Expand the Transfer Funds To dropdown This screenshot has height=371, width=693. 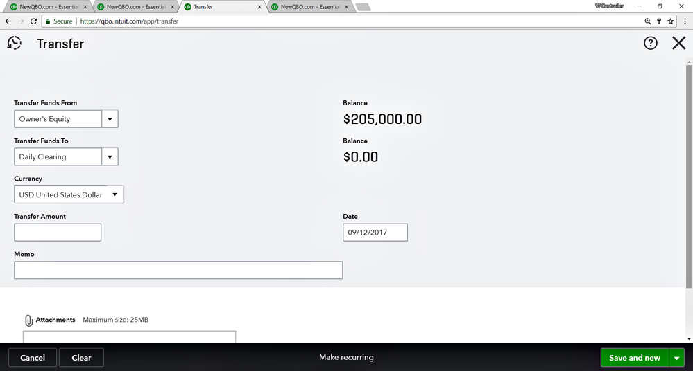coord(110,157)
